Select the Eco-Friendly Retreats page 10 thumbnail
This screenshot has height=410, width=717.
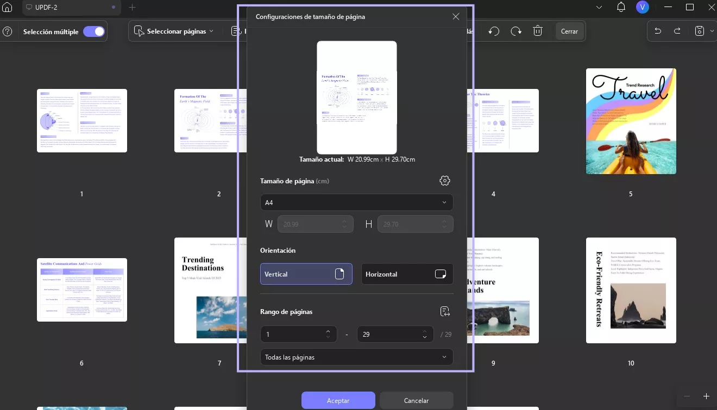point(631,290)
